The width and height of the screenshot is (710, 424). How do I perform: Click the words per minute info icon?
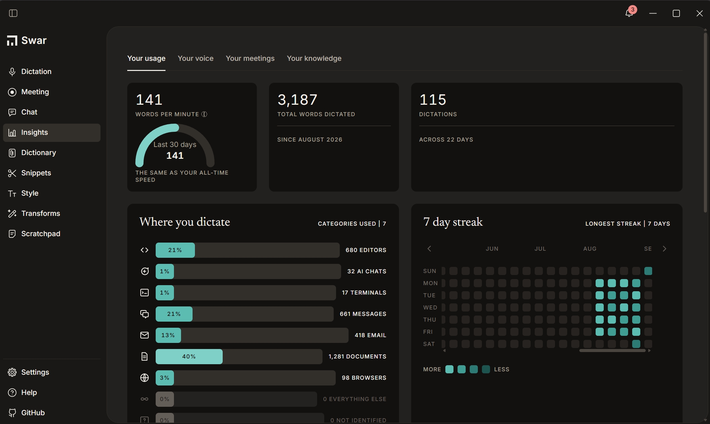coord(204,114)
